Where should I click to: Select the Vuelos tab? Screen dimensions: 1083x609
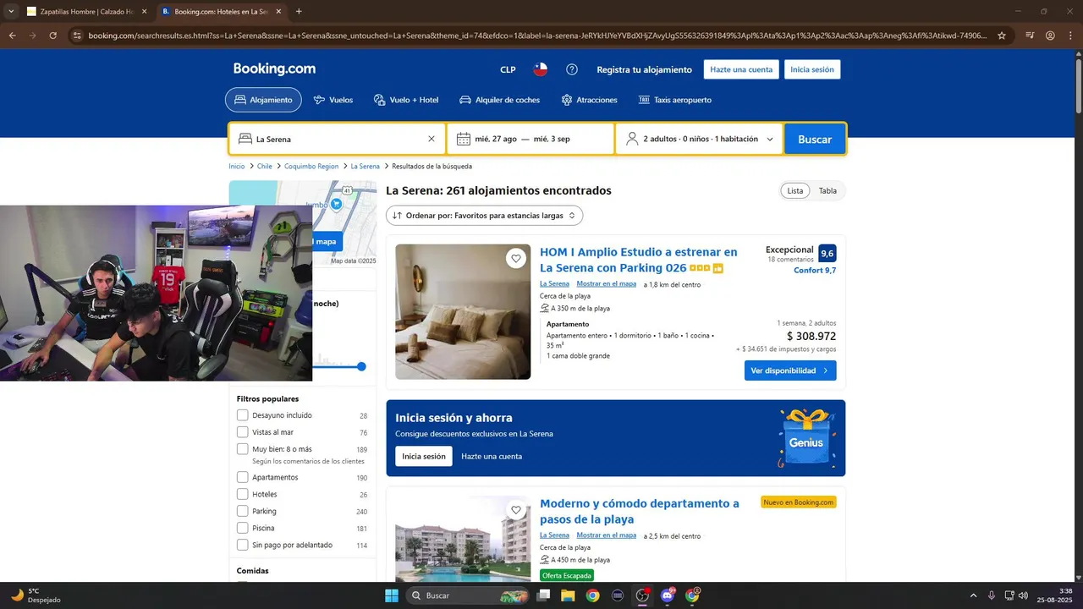(333, 100)
